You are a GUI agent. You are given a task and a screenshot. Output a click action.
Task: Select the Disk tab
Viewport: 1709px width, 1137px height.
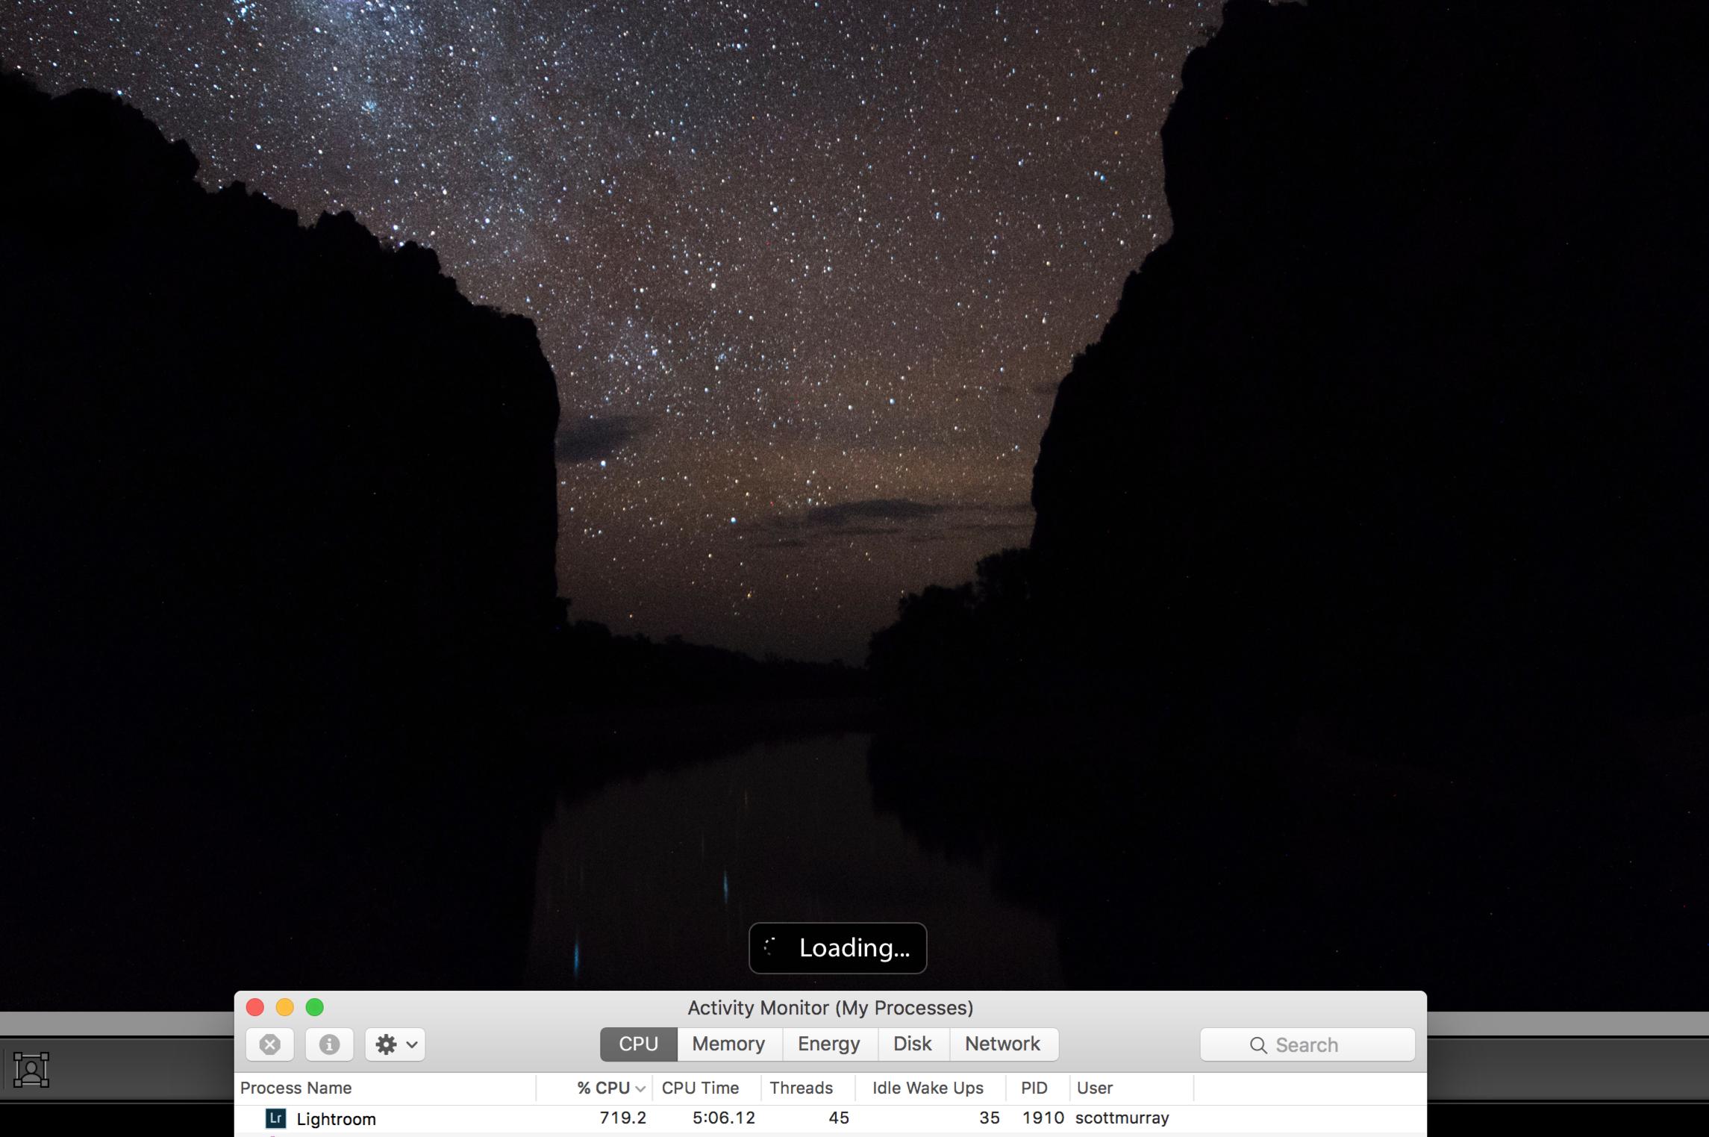coord(912,1044)
